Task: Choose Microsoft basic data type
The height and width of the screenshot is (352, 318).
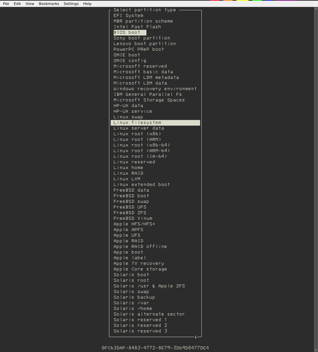Action: (143, 72)
